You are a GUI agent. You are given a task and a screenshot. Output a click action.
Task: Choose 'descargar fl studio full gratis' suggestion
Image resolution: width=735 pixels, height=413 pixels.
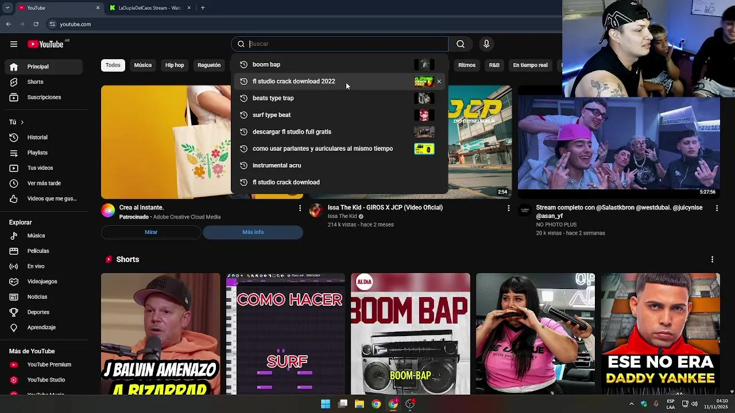339,132
